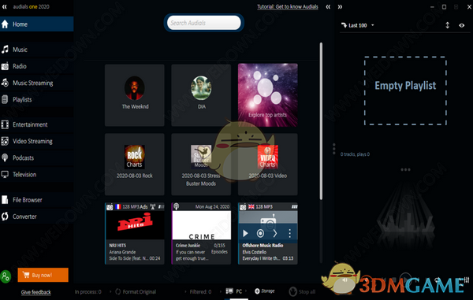Click the Empty Playlist drop area

(x=405, y=91)
